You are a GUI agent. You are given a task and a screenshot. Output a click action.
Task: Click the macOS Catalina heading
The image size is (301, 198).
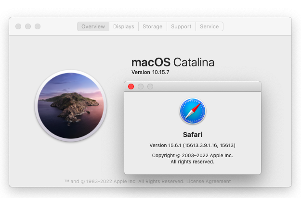(x=173, y=62)
